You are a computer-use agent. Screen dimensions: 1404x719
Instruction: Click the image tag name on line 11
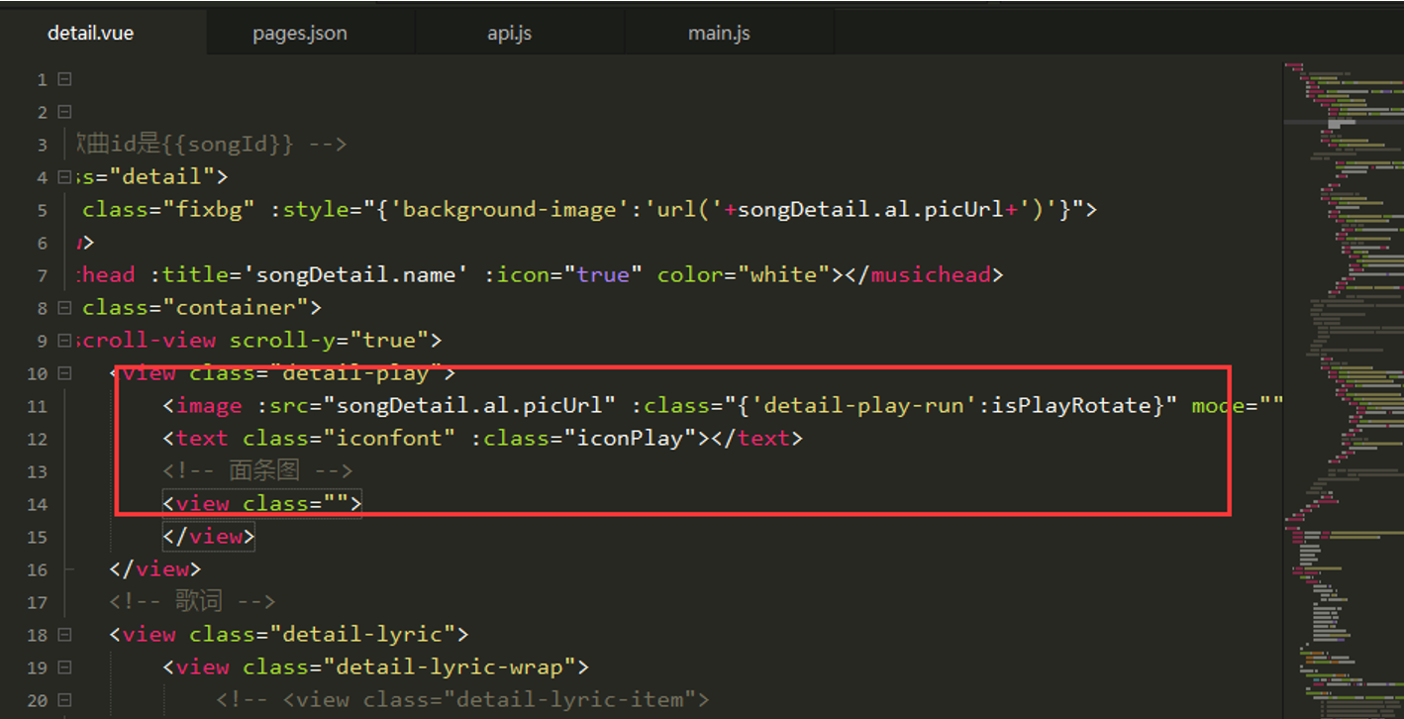209,406
